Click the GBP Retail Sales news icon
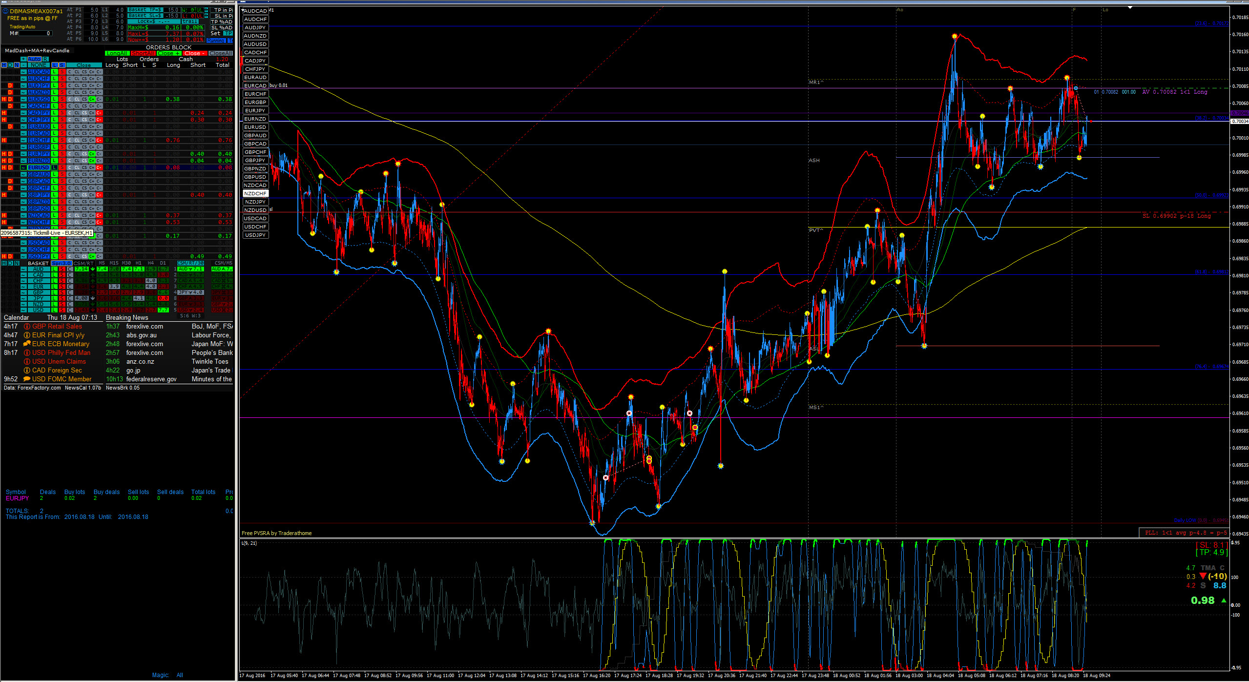The width and height of the screenshot is (1249, 682). [27, 326]
